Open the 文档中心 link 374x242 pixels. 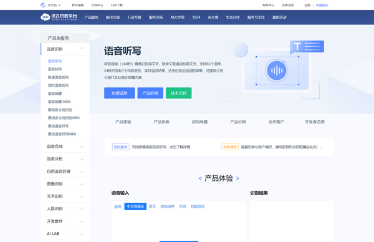[97, 5]
